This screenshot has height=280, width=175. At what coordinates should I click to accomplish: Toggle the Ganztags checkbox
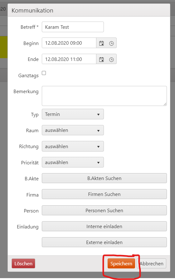coord(44,73)
